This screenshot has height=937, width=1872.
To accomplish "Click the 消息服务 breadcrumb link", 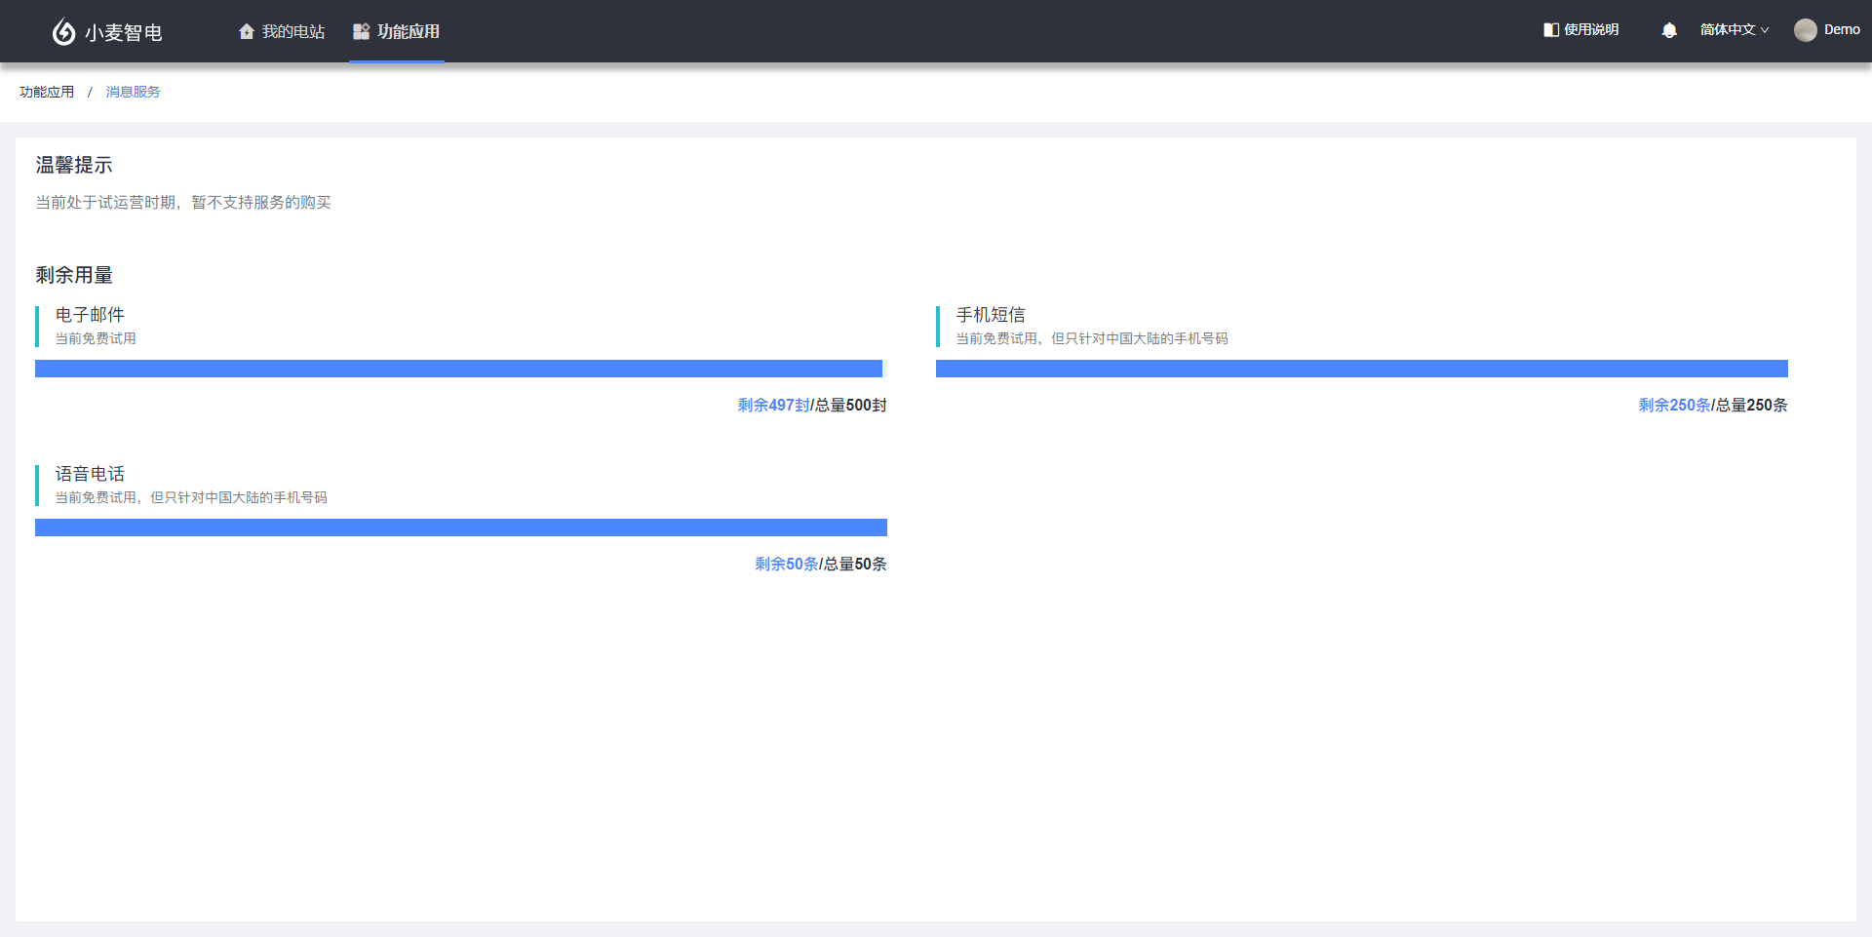I will (x=134, y=92).
